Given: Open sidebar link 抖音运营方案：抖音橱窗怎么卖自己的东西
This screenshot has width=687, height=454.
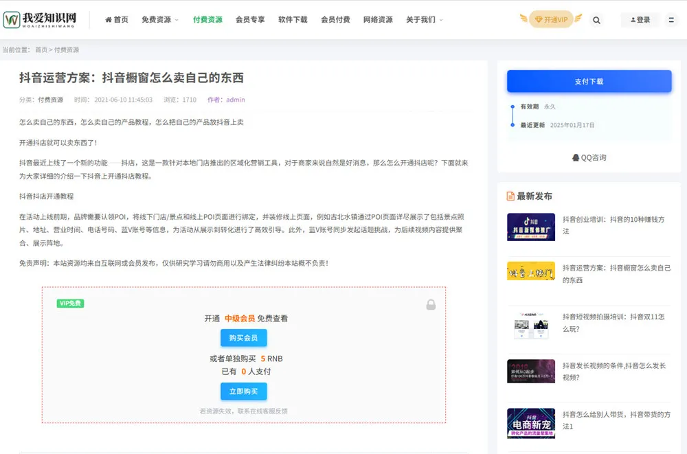Looking at the screenshot, I should point(616,274).
